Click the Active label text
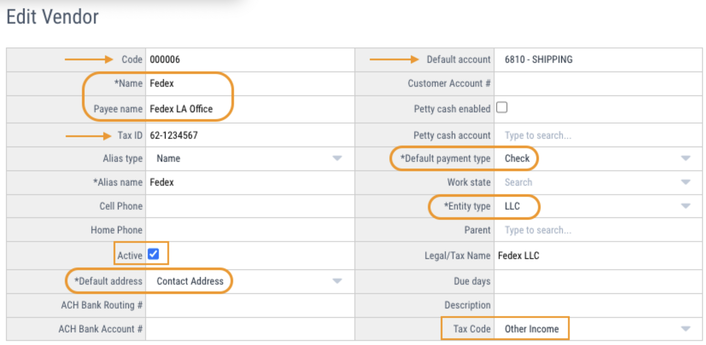This screenshot has width=706, height=345. click(130, 255)
